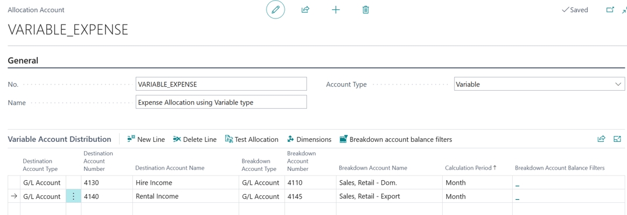
Task: Expand the distribution subpage to full view
Action: pyautogui.click(x=617, y=139)
